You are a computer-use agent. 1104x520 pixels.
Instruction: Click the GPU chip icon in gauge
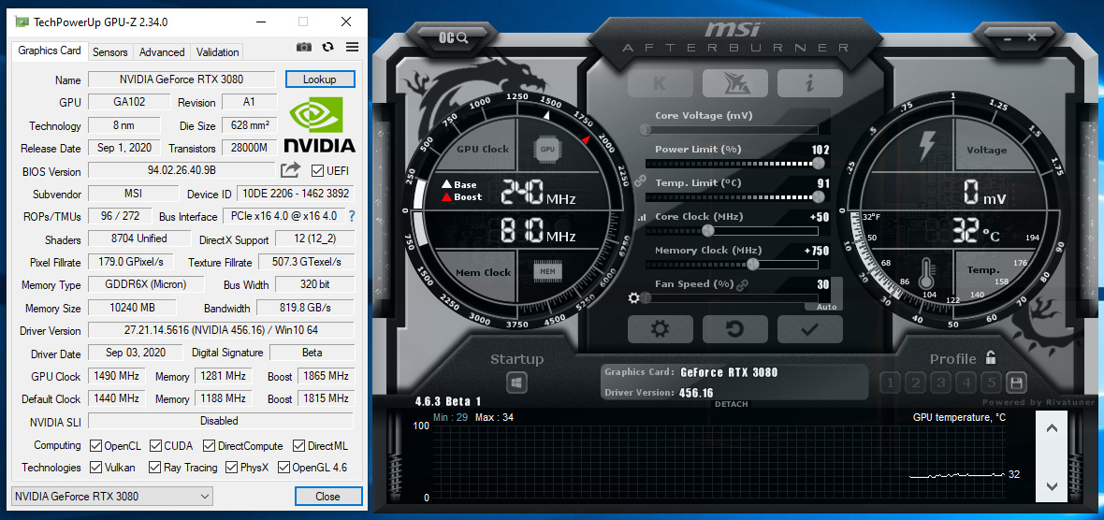click(x=547, y=149)
